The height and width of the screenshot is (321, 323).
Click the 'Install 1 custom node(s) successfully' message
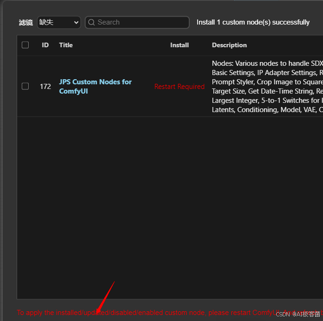(253, 22)
